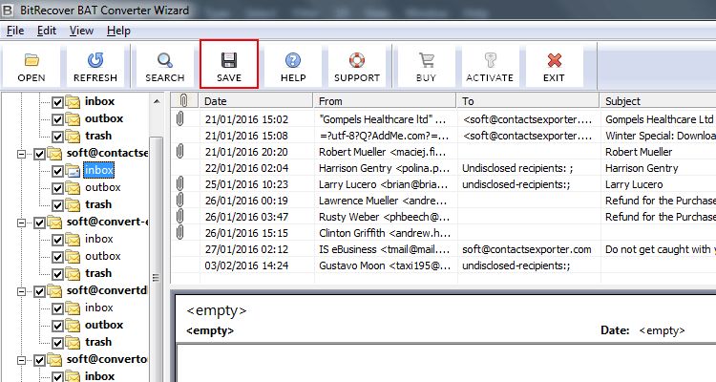
Task: Collapse the soft@convert-e account node
Action: pos(21,223)
